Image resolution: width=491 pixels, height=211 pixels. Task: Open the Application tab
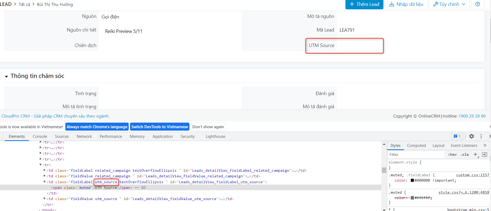pyautogui.click(x=163, y=136)
